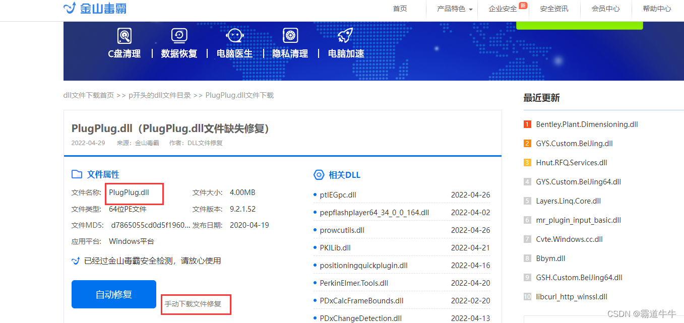Click the 金山毒霸 logo
Viewport: 684px width, 323px height.
tap(95, 8)
